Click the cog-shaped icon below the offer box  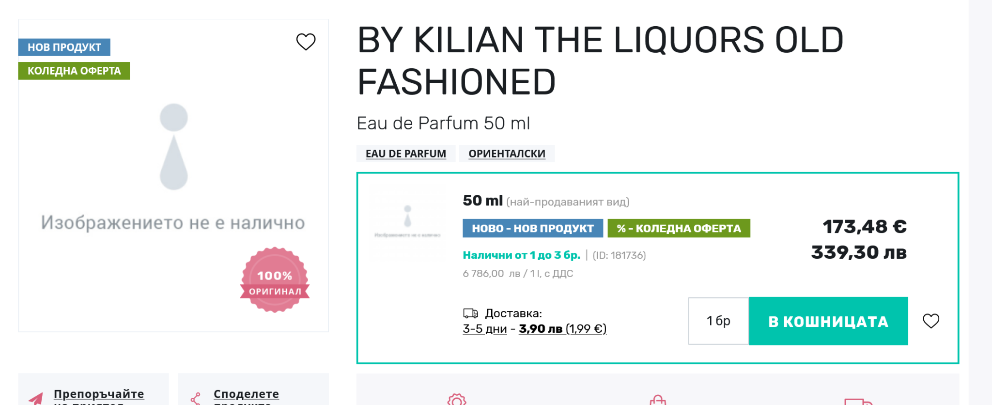(456, 400)
